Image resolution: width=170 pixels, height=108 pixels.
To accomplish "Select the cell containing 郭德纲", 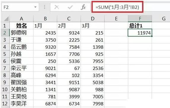I will click(21, 33).
